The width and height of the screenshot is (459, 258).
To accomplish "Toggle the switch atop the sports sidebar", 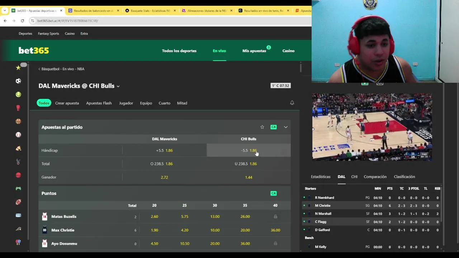I will coord(24,65).
